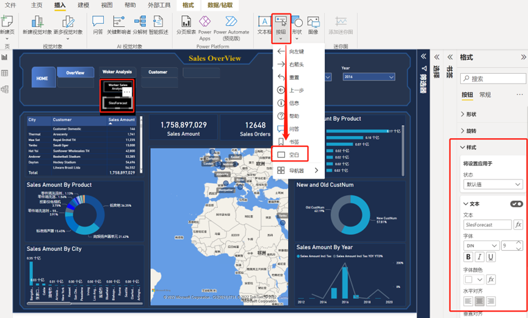
Task: Select 空白 blank from button menu
Action: (294, 155)
